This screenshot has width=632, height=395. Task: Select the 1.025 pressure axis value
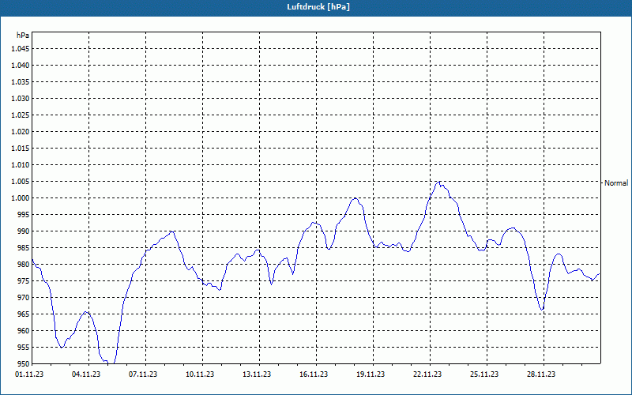click(x=21, y=115)
